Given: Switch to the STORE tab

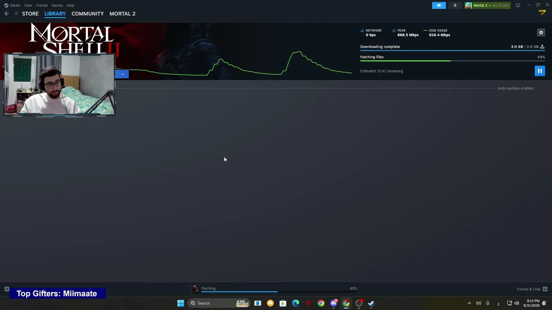Looking at the screenshot, I should pos(30,14).
